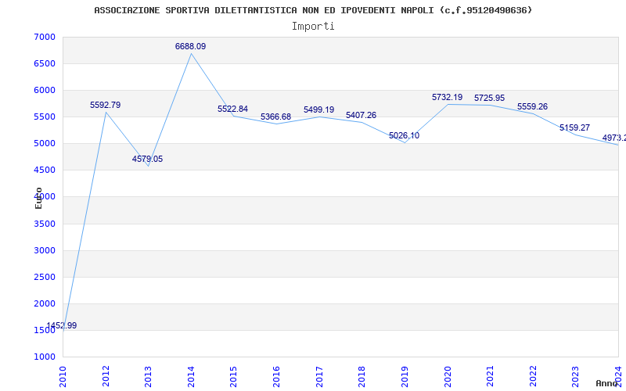Click the data label 5499.19
Image resolution: width=626 pixels, height=391 pixels.
[x=318, y=110]
